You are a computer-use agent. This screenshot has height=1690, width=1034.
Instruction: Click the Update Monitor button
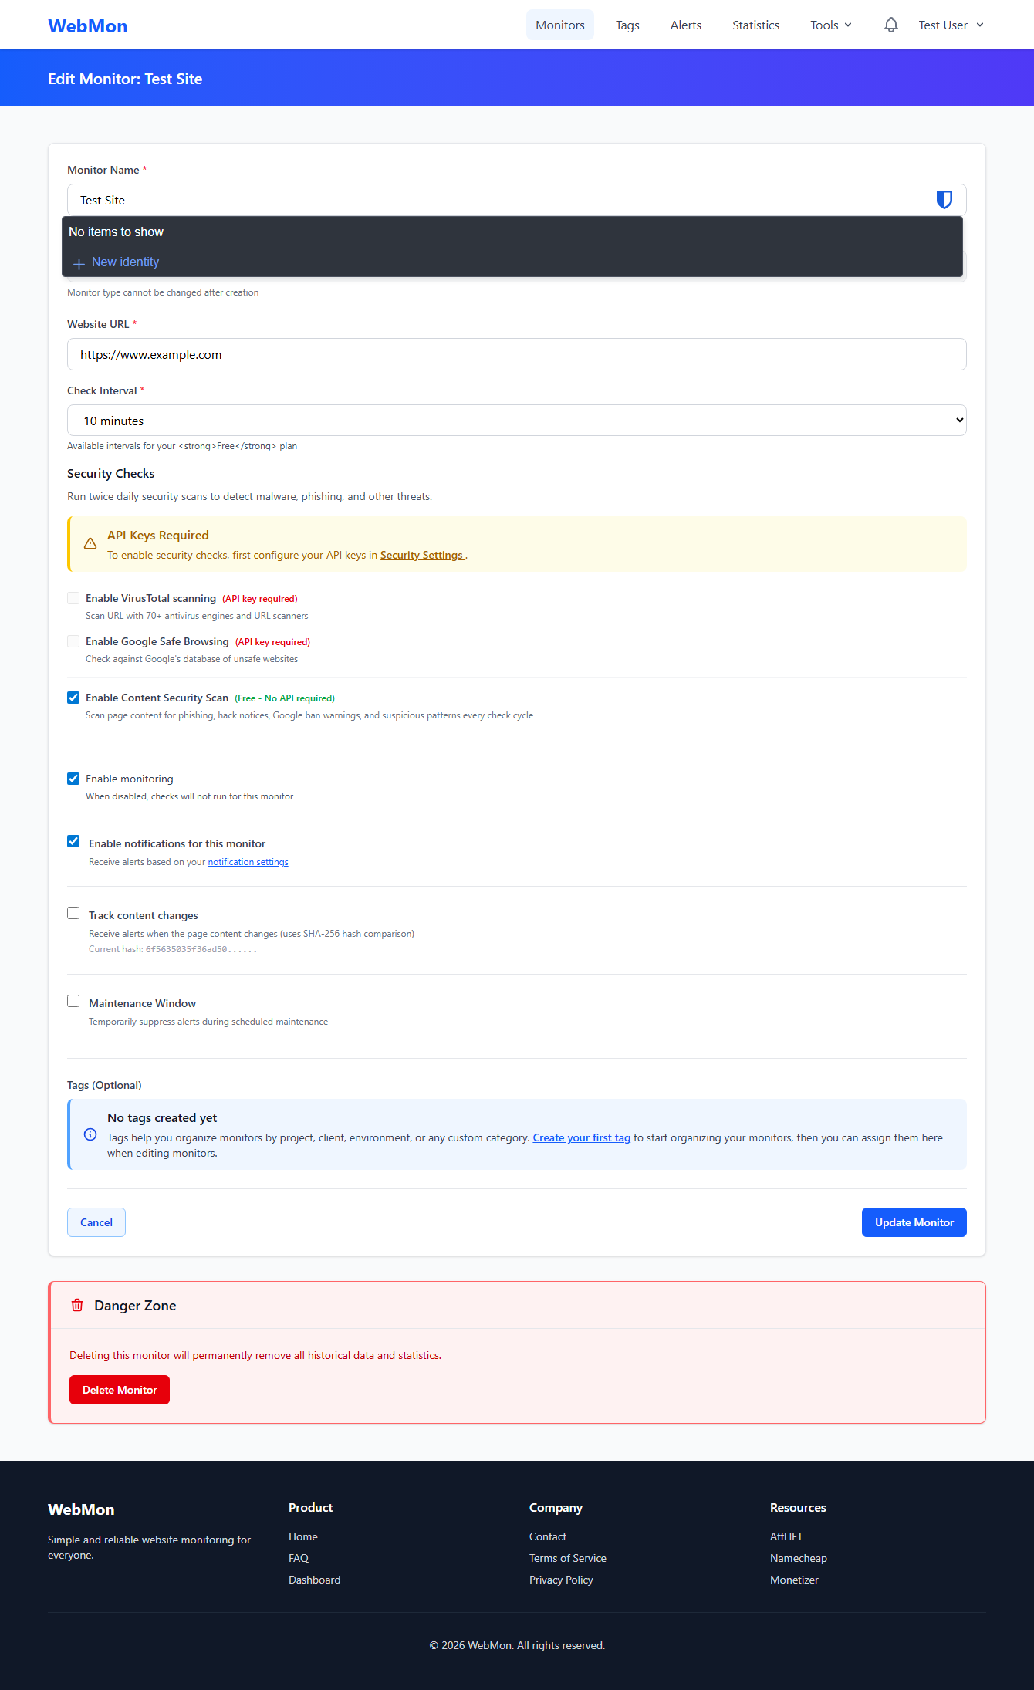914,1222
